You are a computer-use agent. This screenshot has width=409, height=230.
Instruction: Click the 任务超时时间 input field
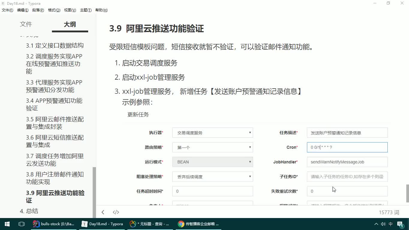(x=213, y=191)
